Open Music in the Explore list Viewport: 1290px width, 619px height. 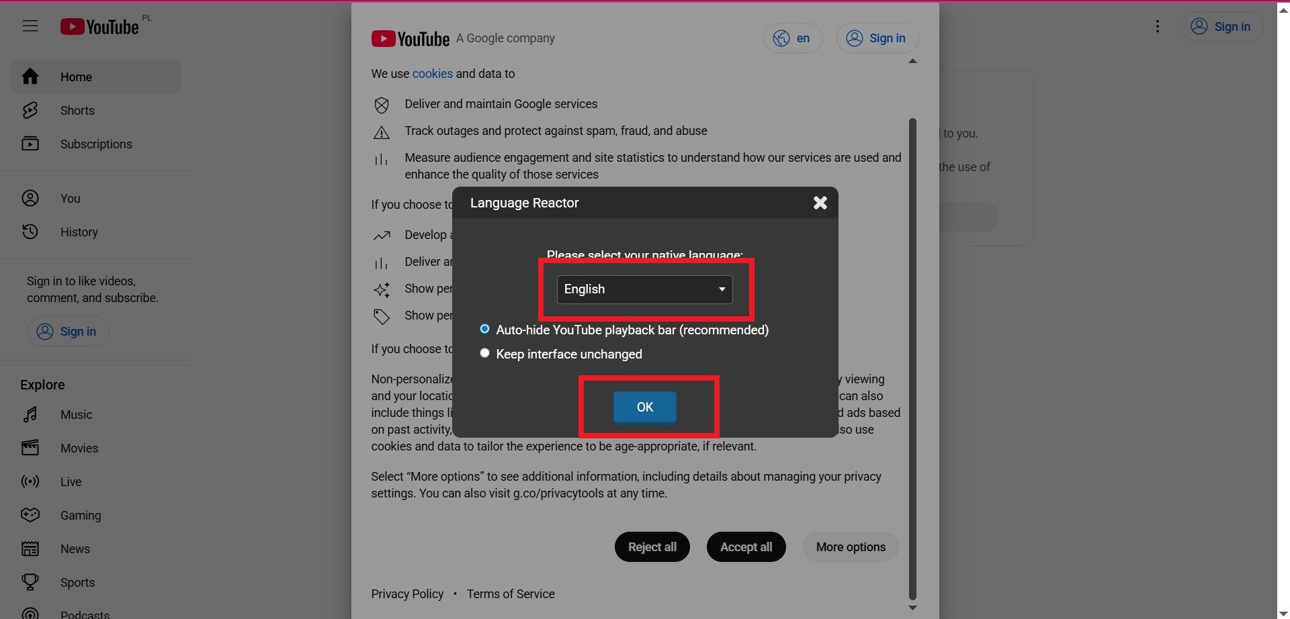(76, 414)
